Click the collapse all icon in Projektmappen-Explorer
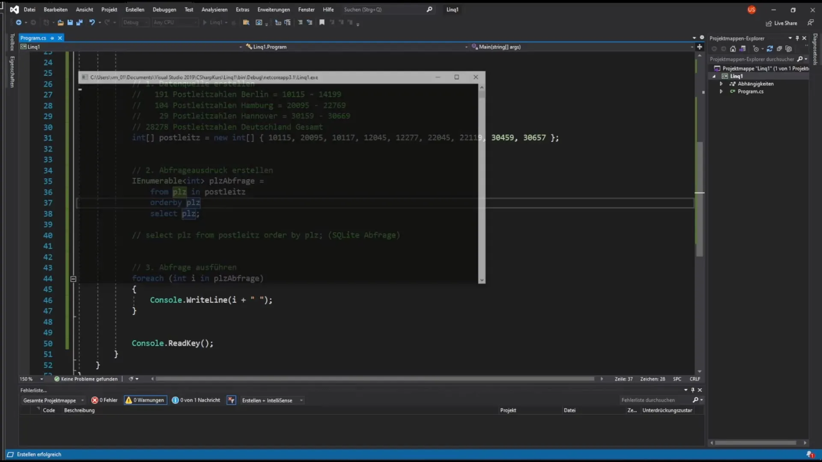The width and height of the screenshot is (822, 462). [x=779, y=49]
